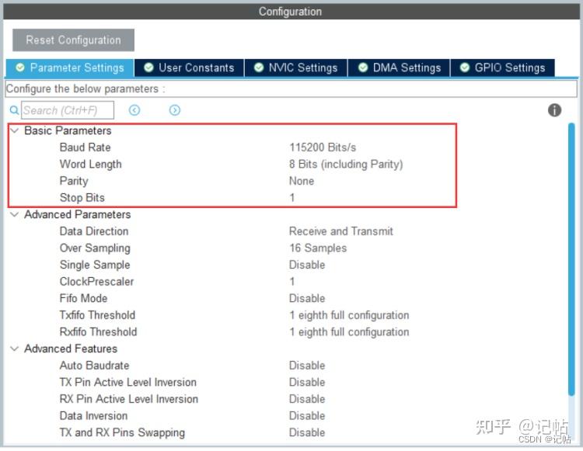Click the vertical blue scrollbar
The width and height of the screenshot is (583, 451).
(x=571, y=259)
